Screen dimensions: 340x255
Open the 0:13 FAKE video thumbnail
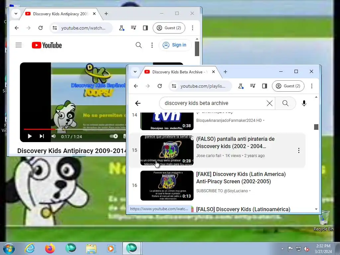coord(167,186)
